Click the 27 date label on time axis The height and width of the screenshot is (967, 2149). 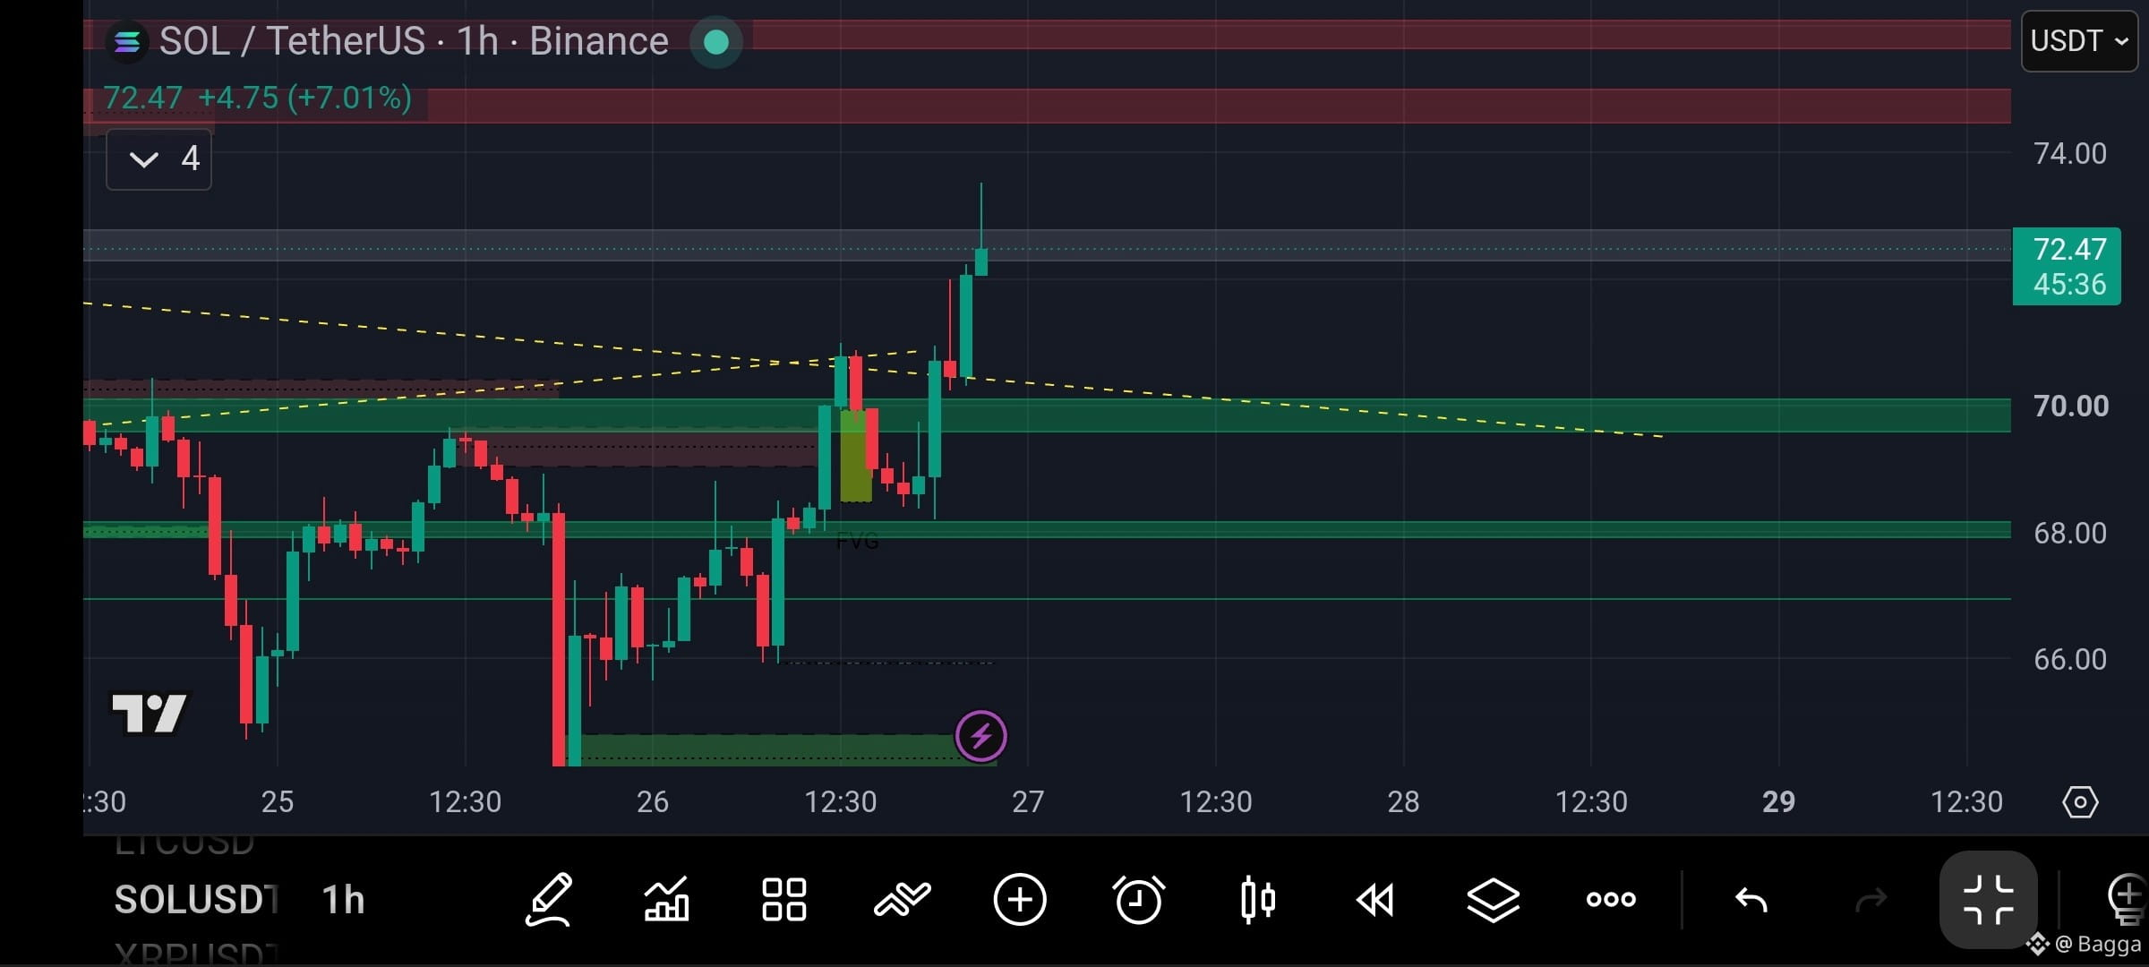click(1027, 801)
